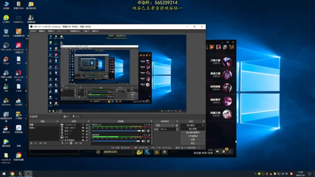This screenshot has width=315, height=177.
Task: Open source 滤镜 filters button above scenes
Action: coord(76,116)
